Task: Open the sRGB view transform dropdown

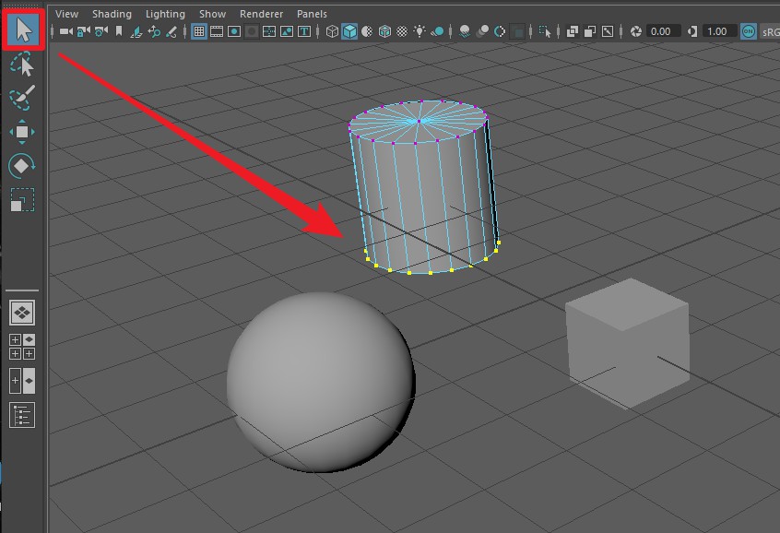Action: coord(770,32)
